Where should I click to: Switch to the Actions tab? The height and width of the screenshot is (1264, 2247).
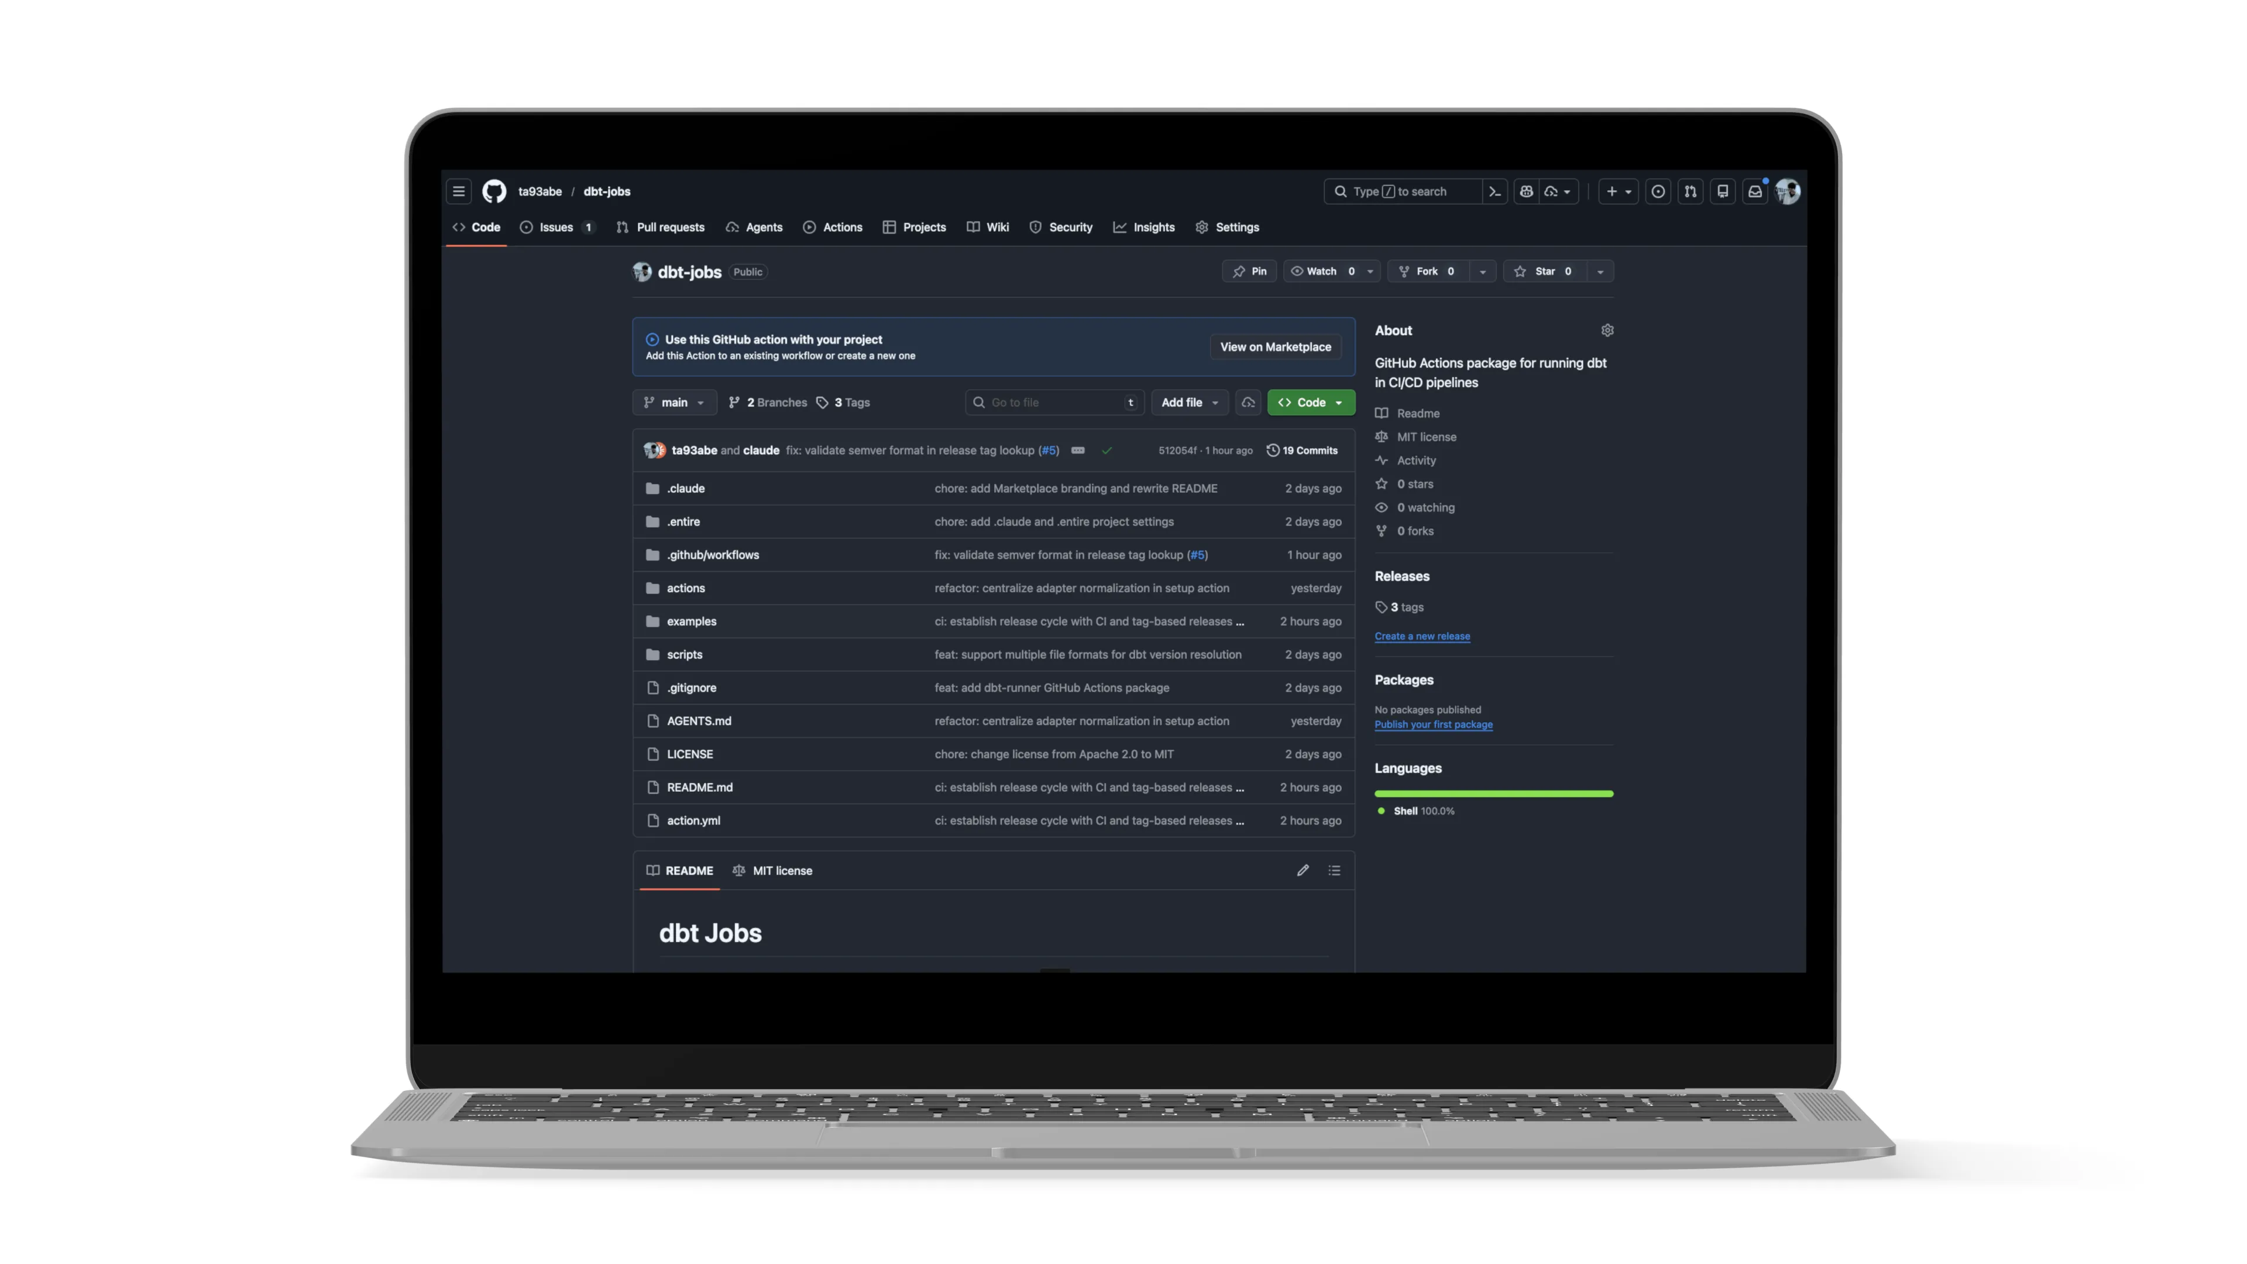pos(833,227)
